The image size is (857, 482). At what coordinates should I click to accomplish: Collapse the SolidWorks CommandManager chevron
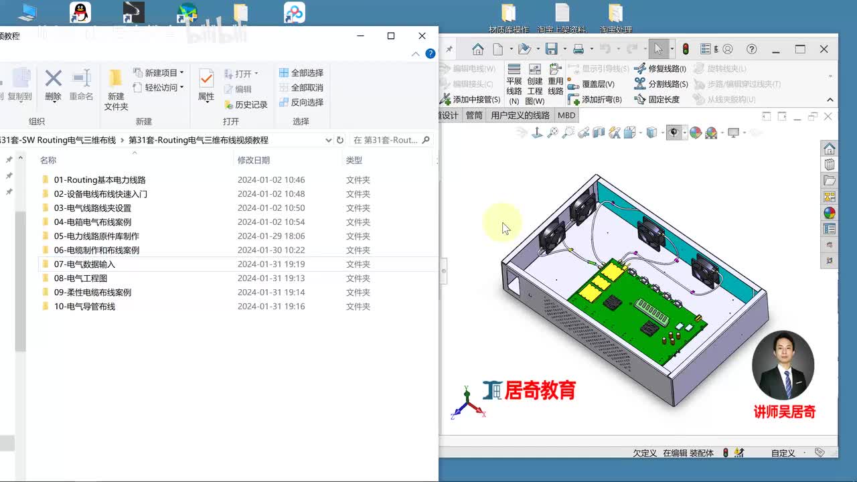click(x=830, y=100)
